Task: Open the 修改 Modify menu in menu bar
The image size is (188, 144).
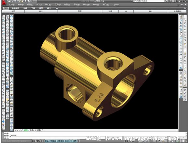Action: (x=86, y=5)
